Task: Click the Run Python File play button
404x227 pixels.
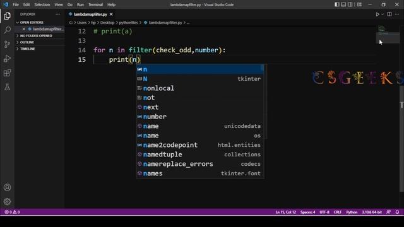Action: [x=377, y=15]
